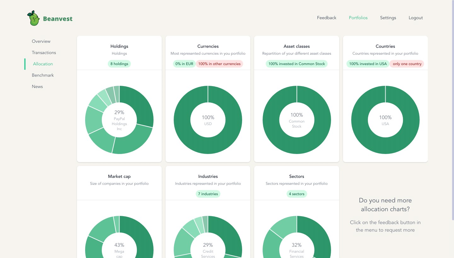Click the '100% in other currencies' red badge

[219, 64]
